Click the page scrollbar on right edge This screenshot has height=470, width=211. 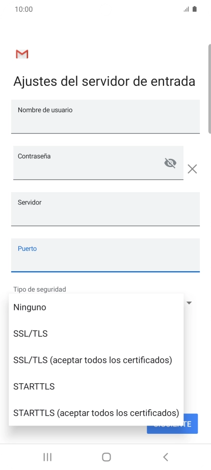click(x=209, y=89)
